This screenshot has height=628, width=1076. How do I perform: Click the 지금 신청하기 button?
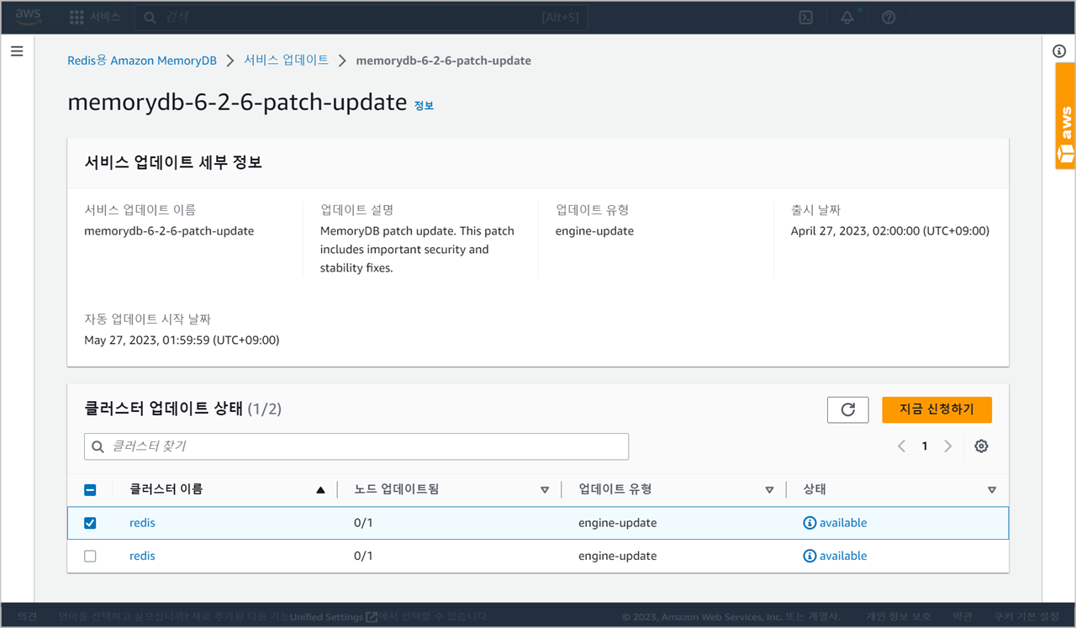pyautogui.click(x=936, y=409)
